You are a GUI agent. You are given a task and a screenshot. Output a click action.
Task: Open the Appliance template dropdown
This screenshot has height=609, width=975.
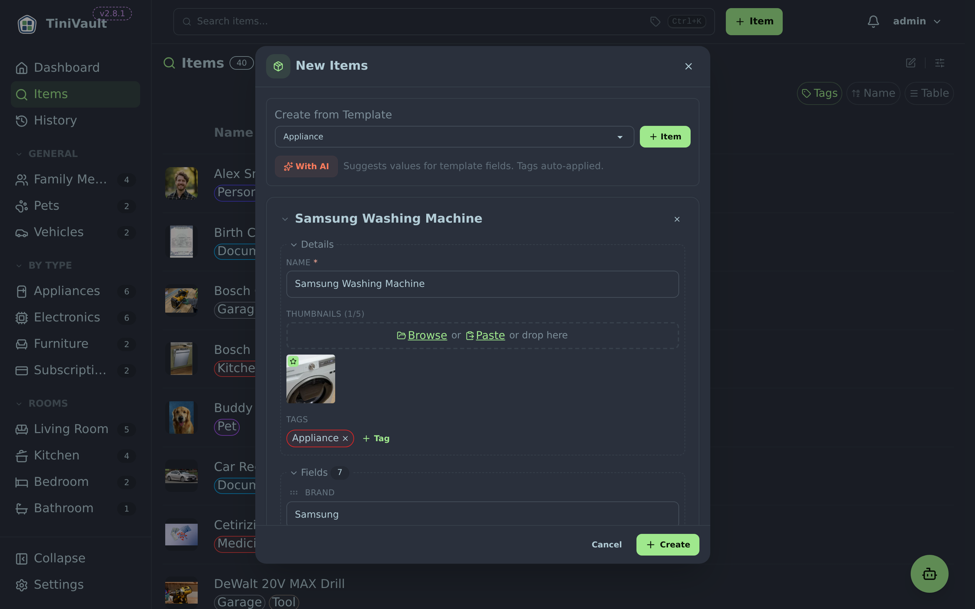(x=454, y=137)
